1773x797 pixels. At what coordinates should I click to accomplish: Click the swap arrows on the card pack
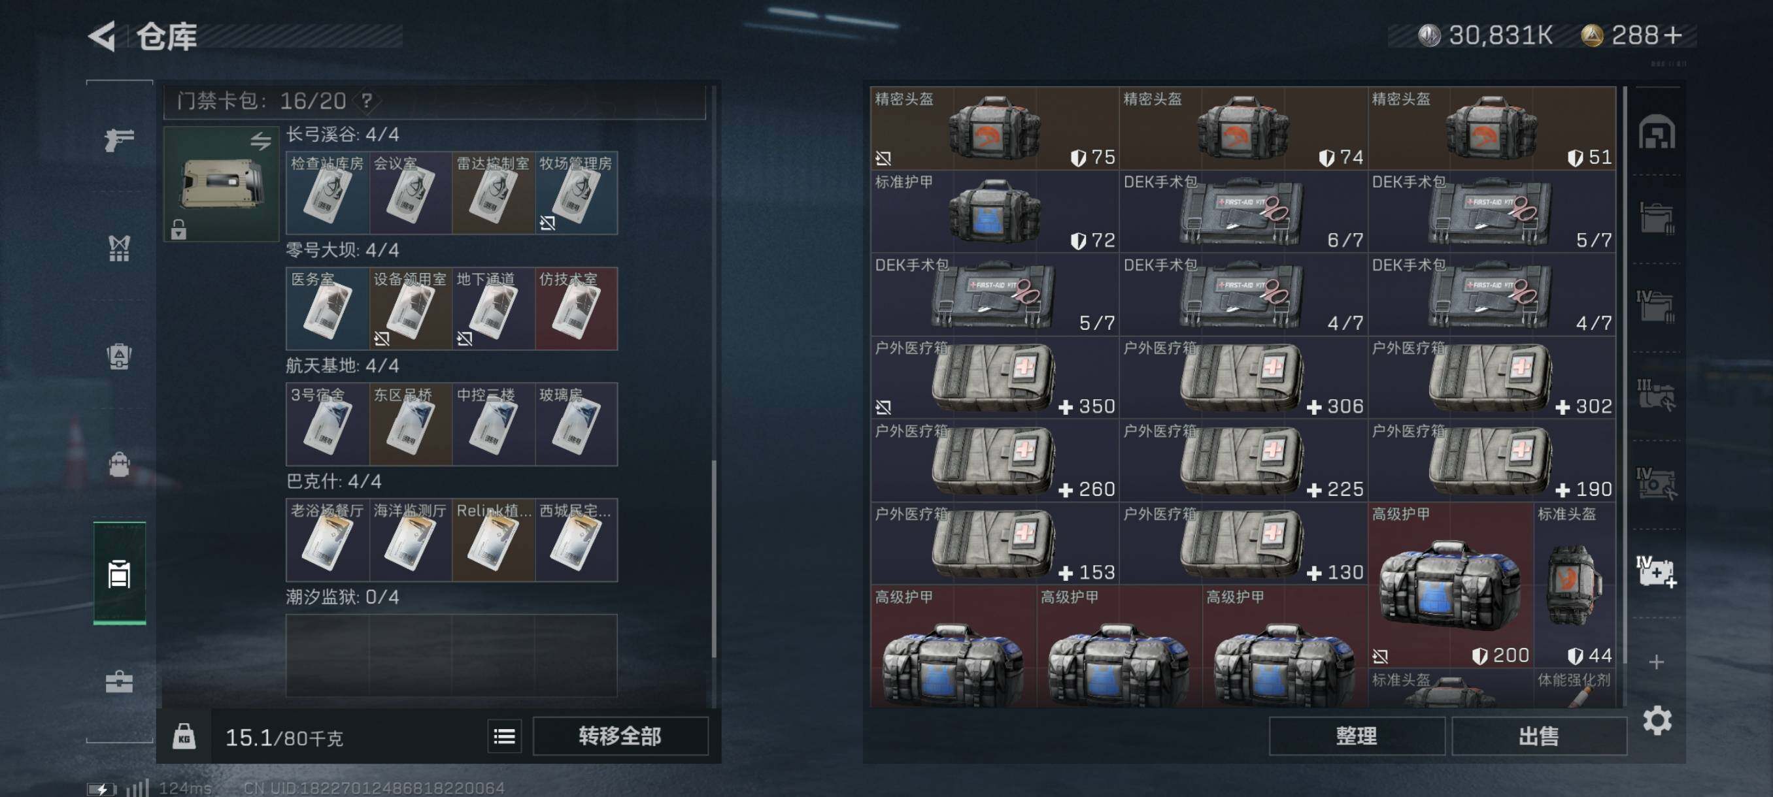(260, 141)
